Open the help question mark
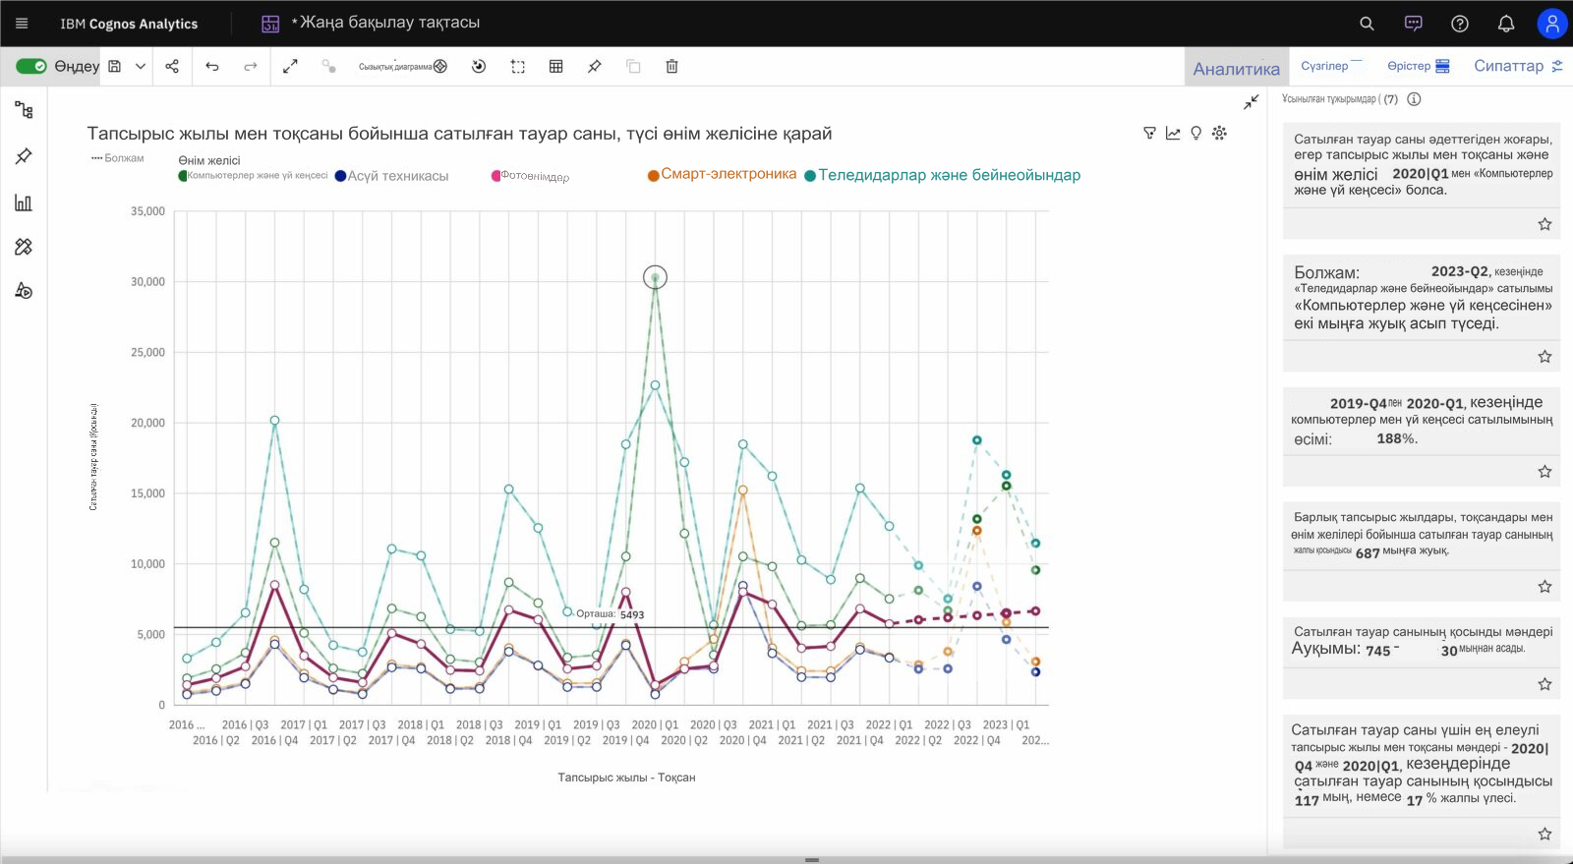 pos(1460,24)
